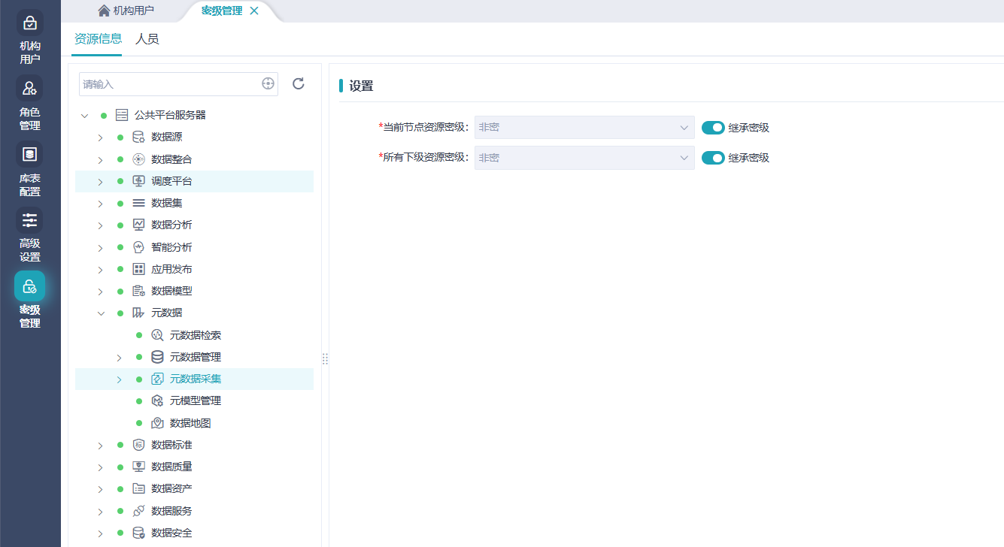The height and width of the screenshot is (547, 1004).
Task: Switch to the 机构用户 home tab
Action: pyautogui.click(x=126, y=11)
